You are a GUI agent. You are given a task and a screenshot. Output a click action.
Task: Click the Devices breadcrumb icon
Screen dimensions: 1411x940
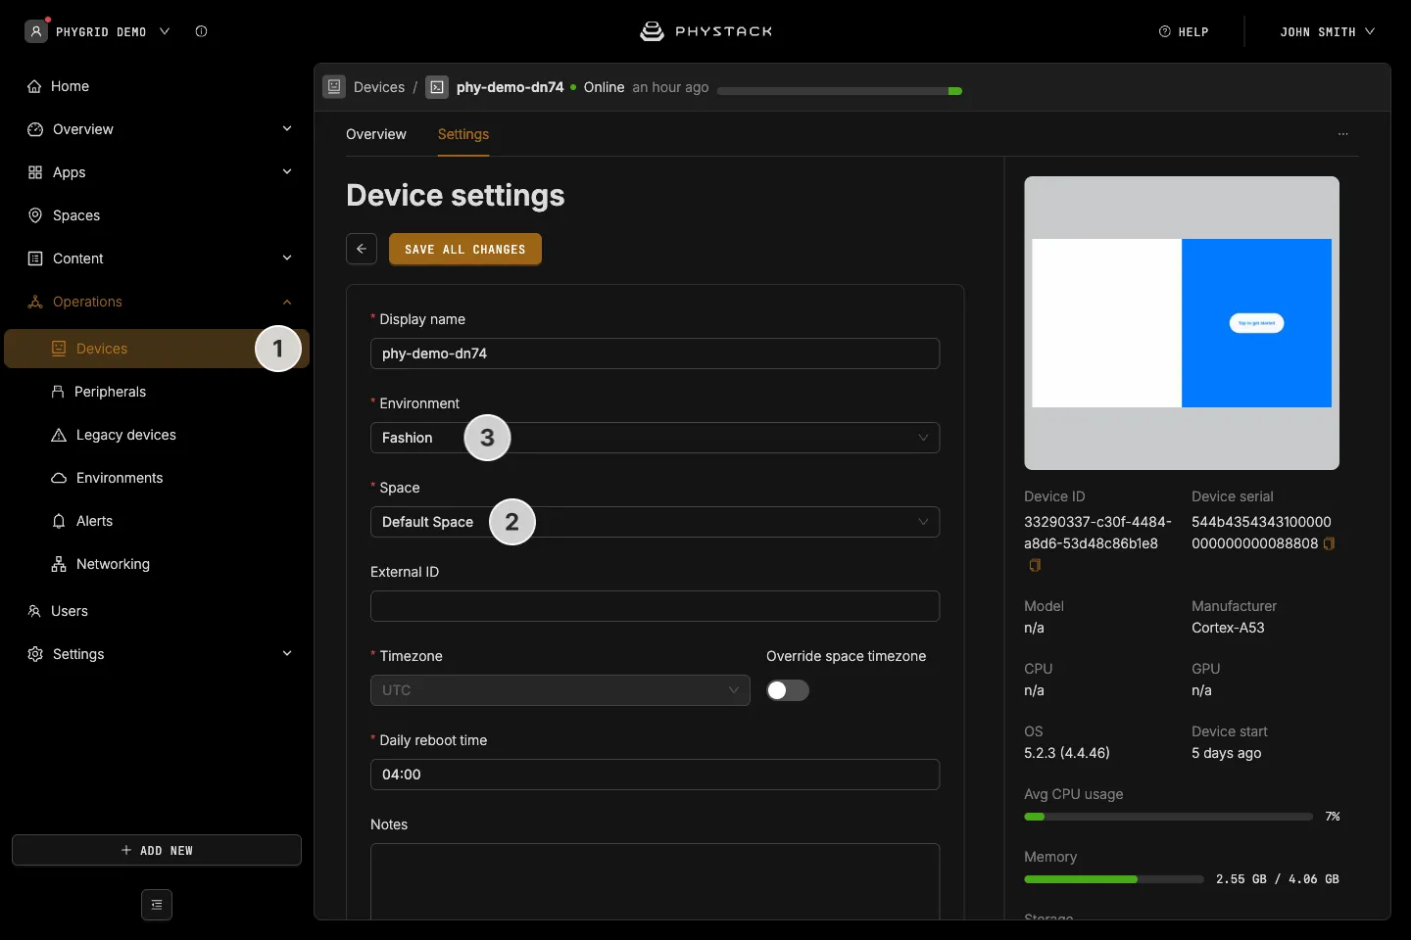click(334, 87)
